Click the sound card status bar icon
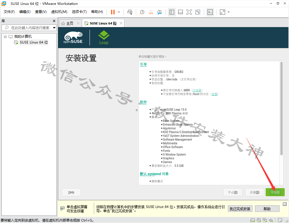 click(271, 220)
